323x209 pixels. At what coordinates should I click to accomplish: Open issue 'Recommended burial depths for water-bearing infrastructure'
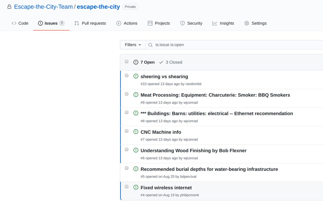pyautogui.click(x=209, y=169)
